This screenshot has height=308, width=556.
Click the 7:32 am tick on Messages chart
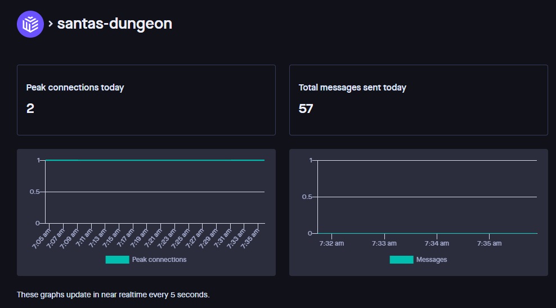coord(331,243)
